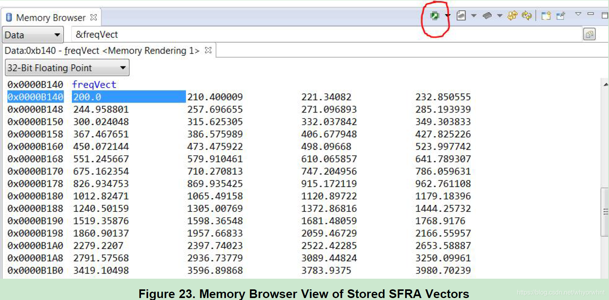Image resolution: width=609 pixels, height=300 pixels.
Task: Click the blue freqVect symbol label
Action: (94, 84)
